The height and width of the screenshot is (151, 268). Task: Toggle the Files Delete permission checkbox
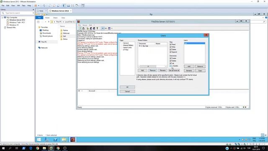[170, 49]
